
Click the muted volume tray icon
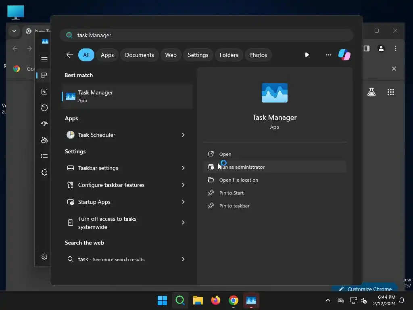coord(364,300)
